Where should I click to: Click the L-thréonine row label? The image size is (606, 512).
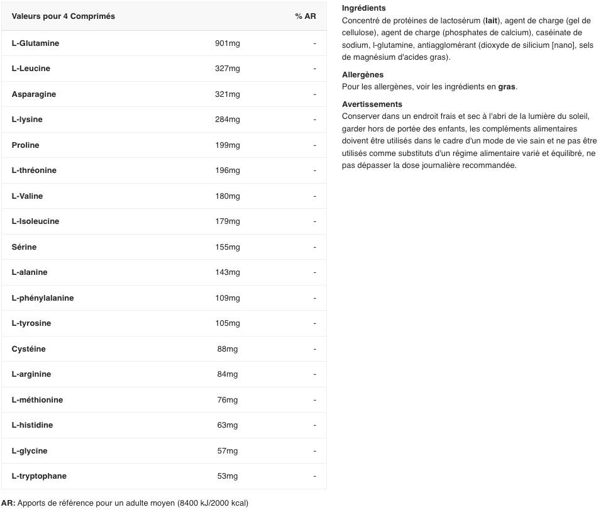pyautogui.click(x=34, y=170)
